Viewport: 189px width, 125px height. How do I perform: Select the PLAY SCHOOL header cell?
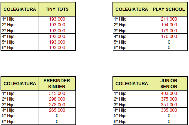(x=169, y=9)
